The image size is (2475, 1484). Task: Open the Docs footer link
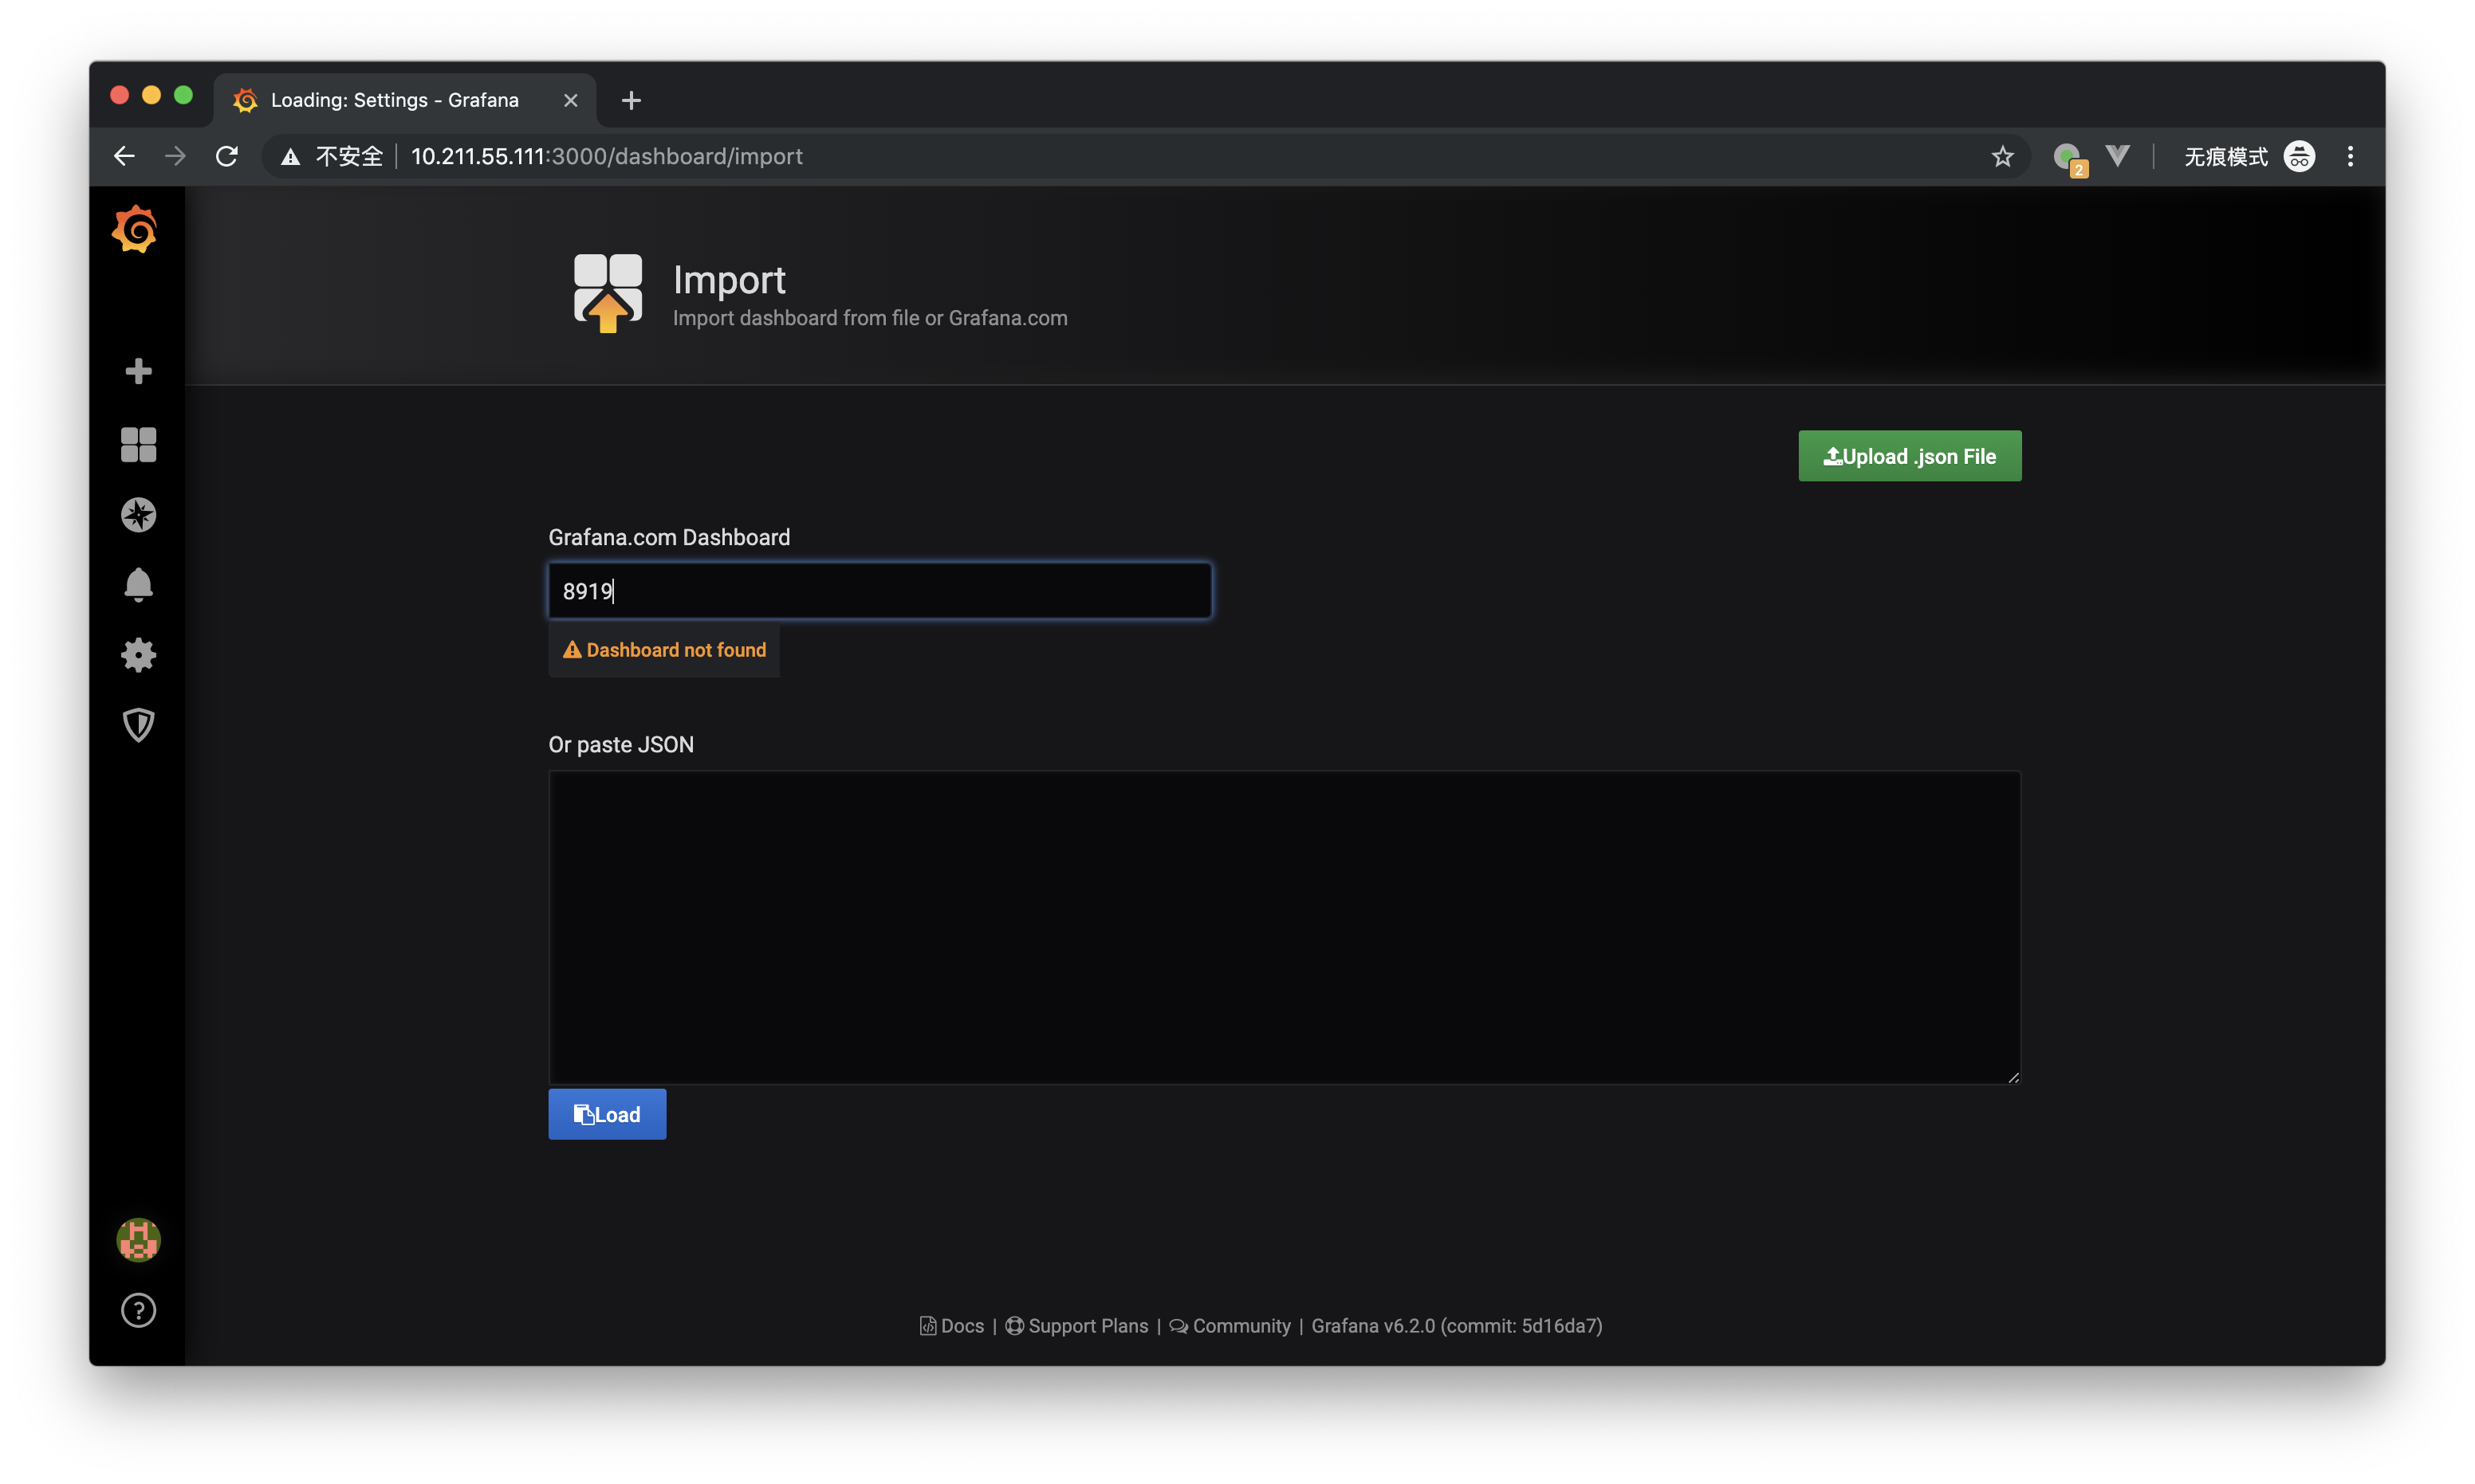[951, 1326]
